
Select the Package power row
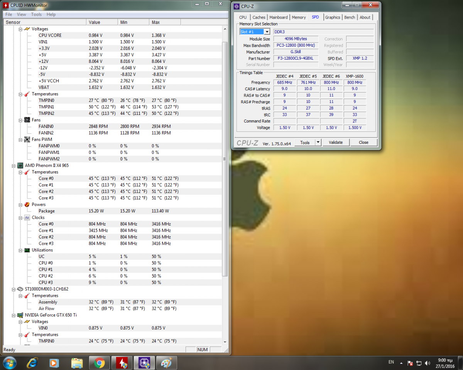[x=112, y=211]
